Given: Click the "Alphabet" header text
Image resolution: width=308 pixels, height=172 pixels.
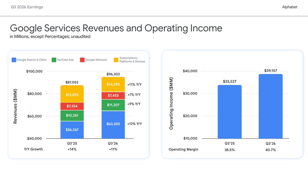Looking at the screenshot, I should (290, 7).
